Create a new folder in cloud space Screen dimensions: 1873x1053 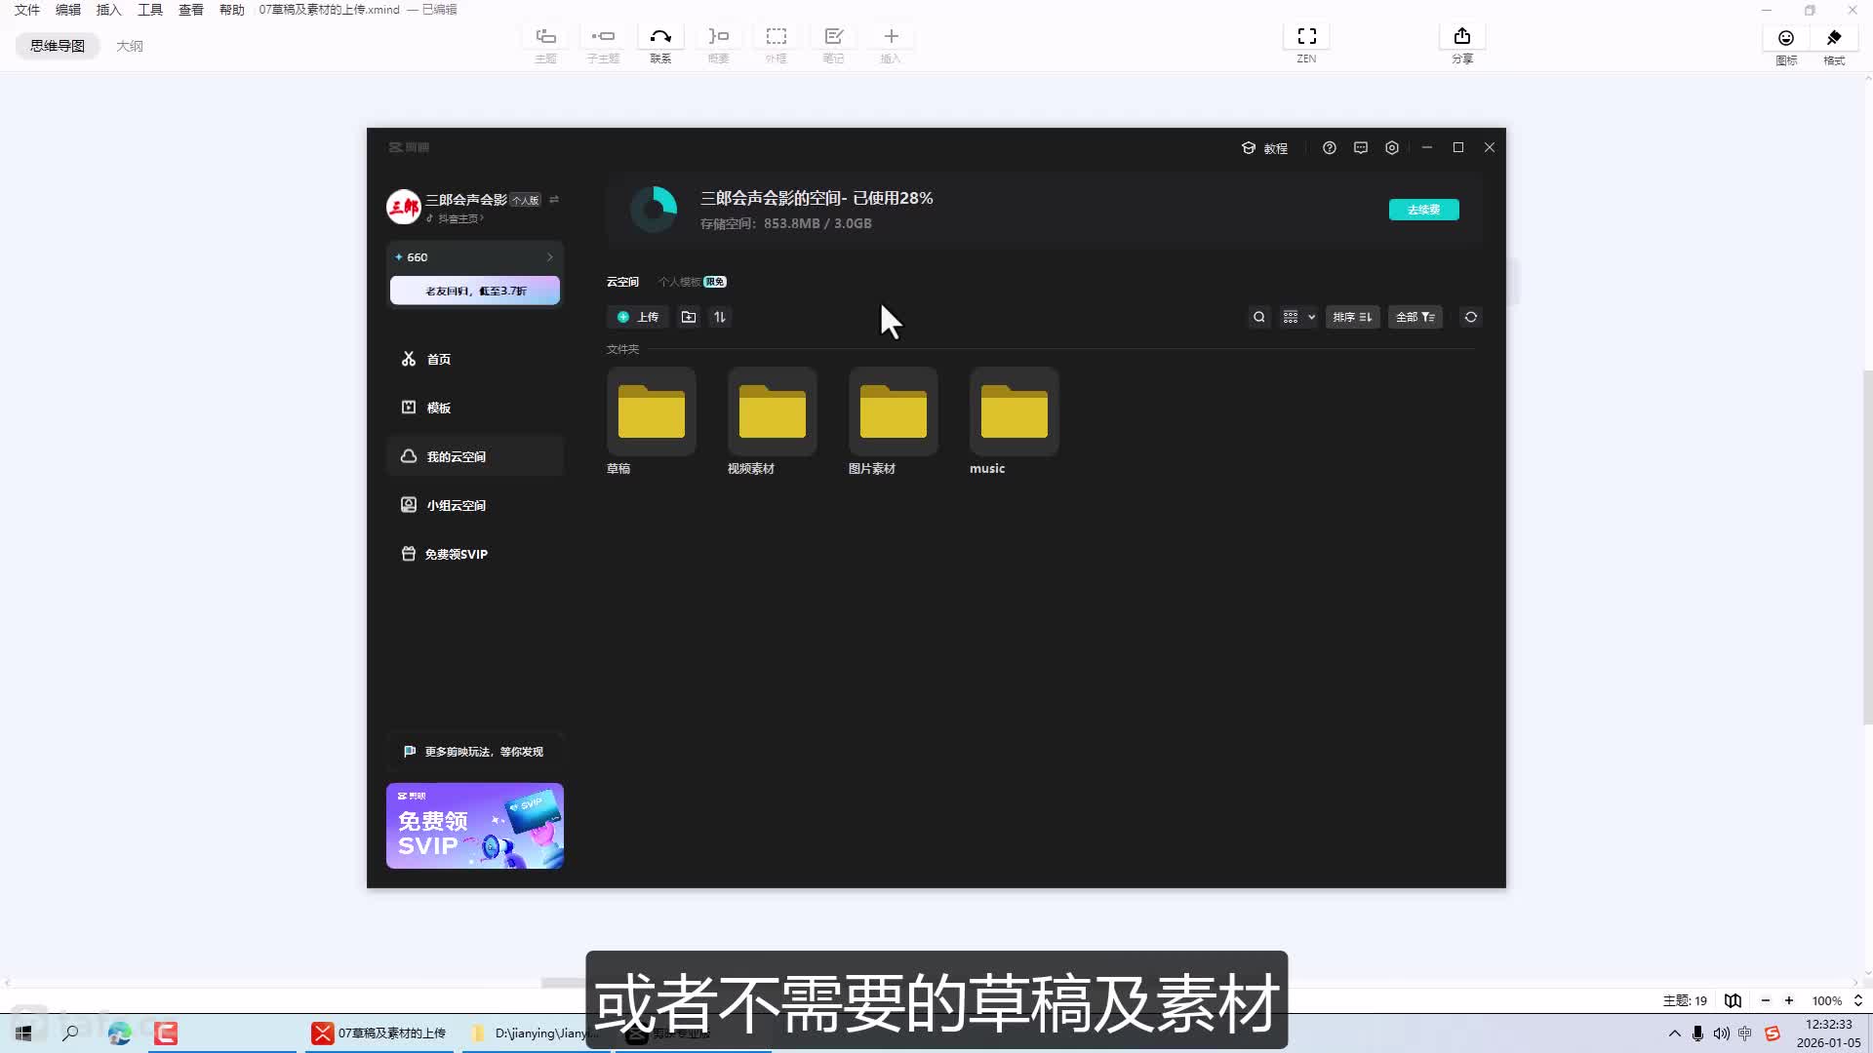click(688, 317)
